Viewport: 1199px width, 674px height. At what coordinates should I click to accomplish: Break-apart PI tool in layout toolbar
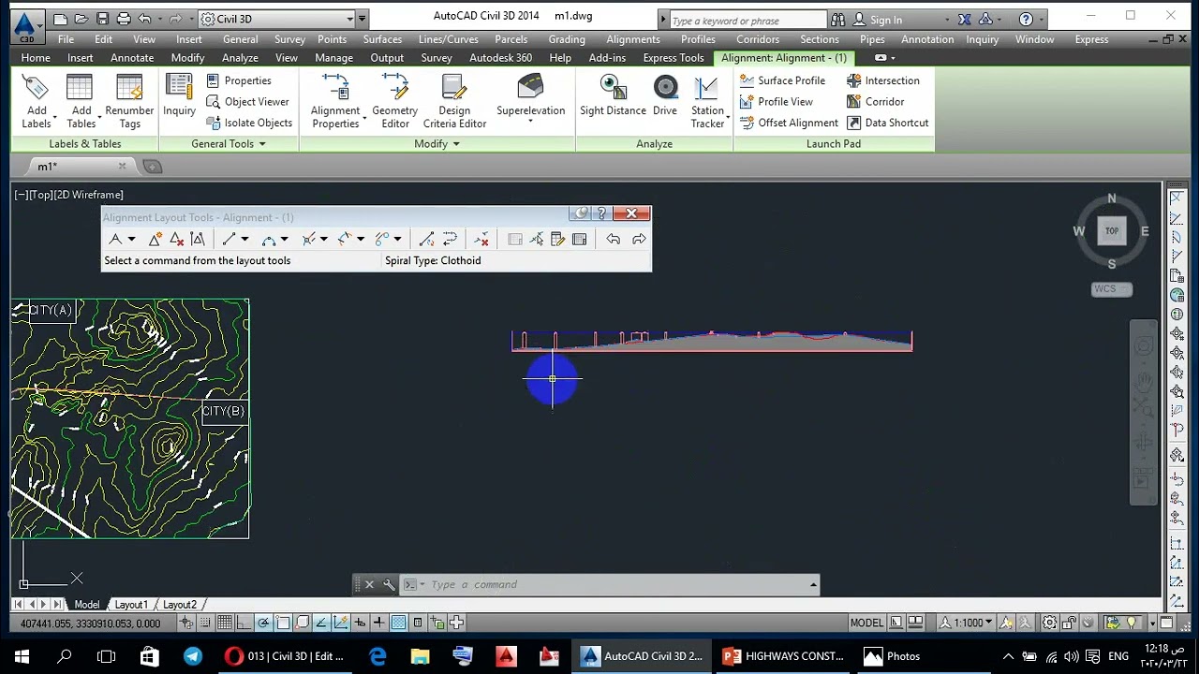(197, 240)
